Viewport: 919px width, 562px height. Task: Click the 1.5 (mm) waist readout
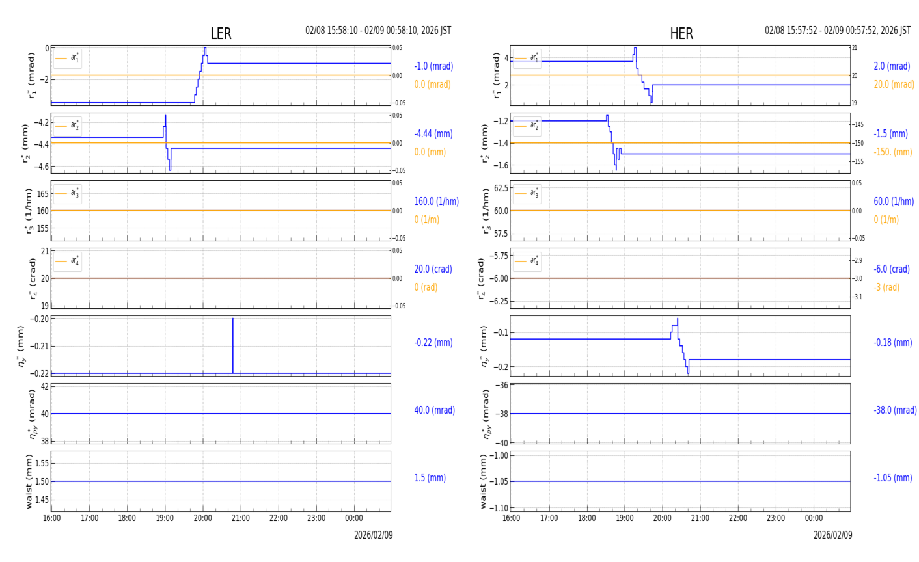430,478
